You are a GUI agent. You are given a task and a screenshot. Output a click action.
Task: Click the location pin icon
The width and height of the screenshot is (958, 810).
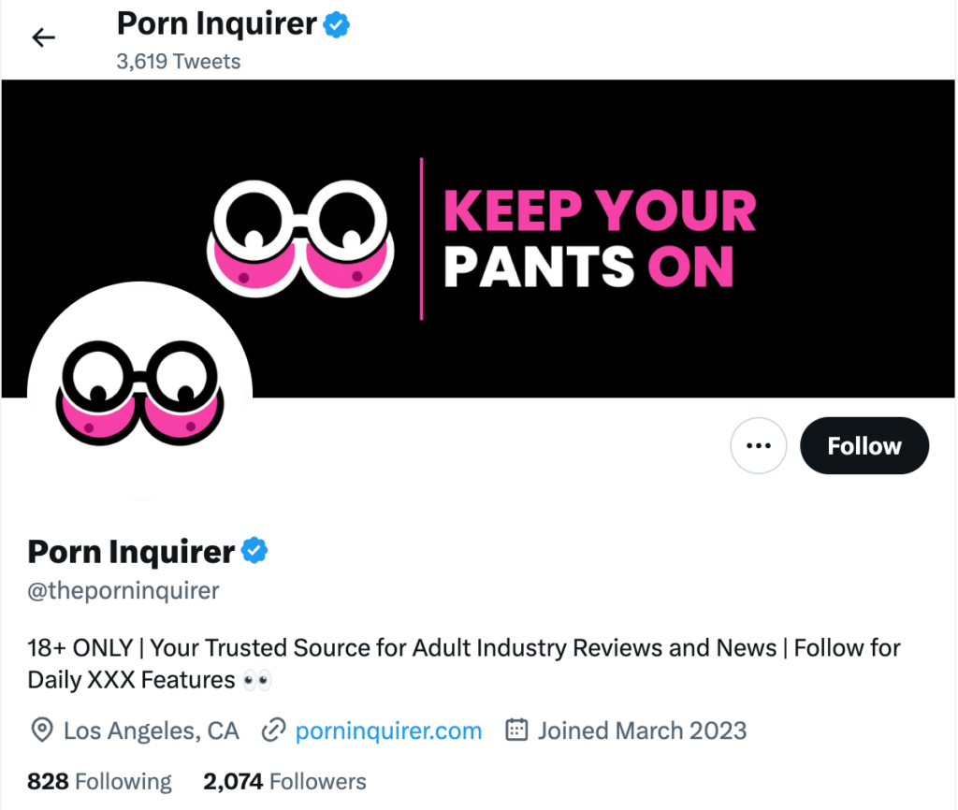[x=41, y=730]
